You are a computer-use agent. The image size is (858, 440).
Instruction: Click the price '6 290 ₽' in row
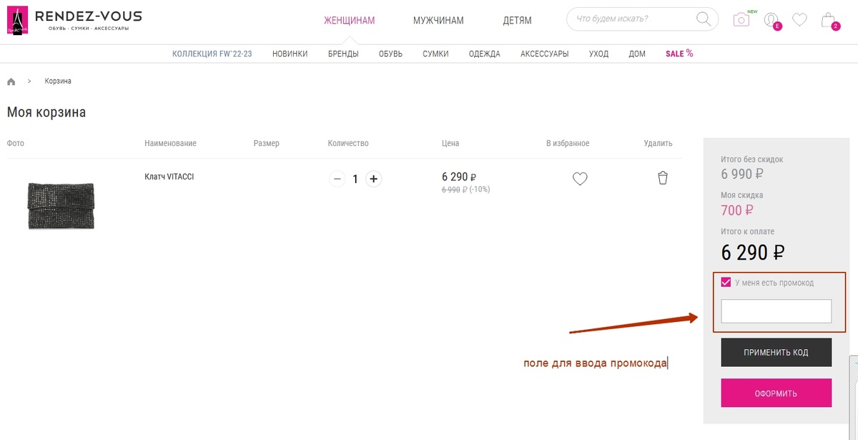point(459,177)
